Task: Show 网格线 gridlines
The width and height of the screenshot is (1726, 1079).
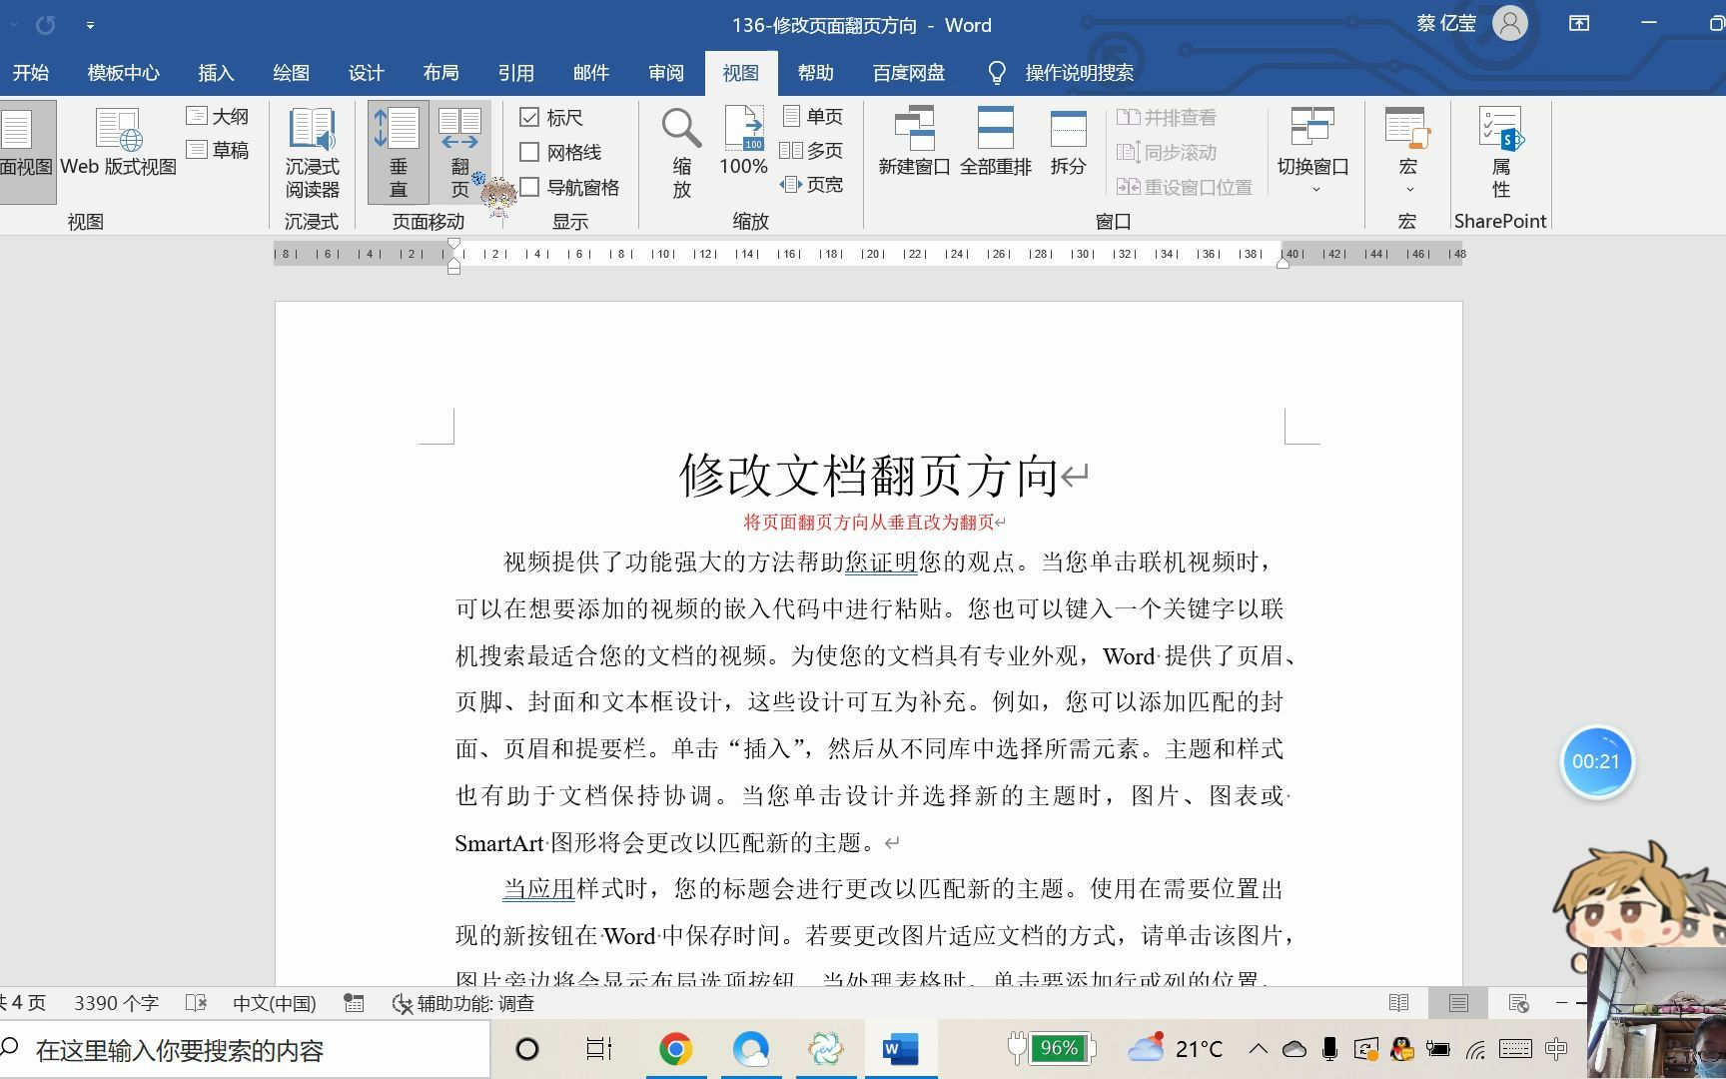Action: click(x=530, y=152)
